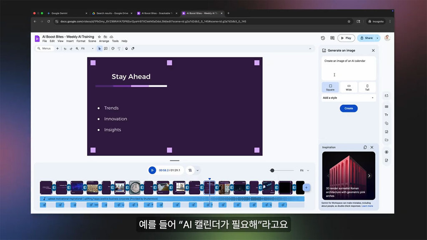Open the Insert menu

pos(70,41)
